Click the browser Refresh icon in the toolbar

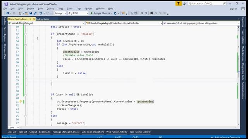(x=115, y=13)
